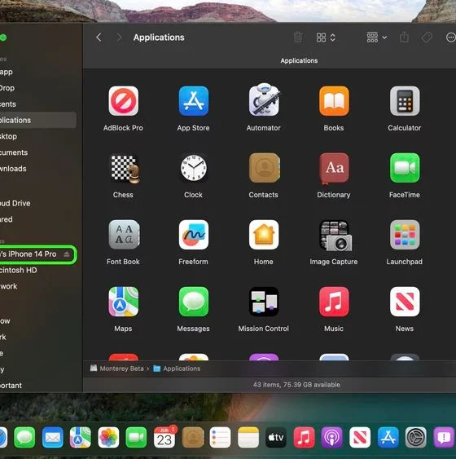Screen dimensions: 456x459
Task: Open the icon view switcher dropdown
Action: (x=326, y=38)
